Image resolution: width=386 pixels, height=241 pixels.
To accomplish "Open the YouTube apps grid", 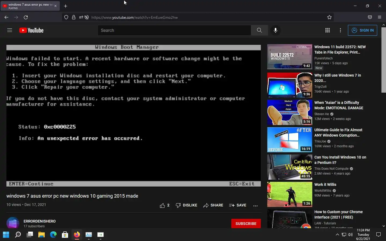I will pyautogui.click(x=328, y=30).
